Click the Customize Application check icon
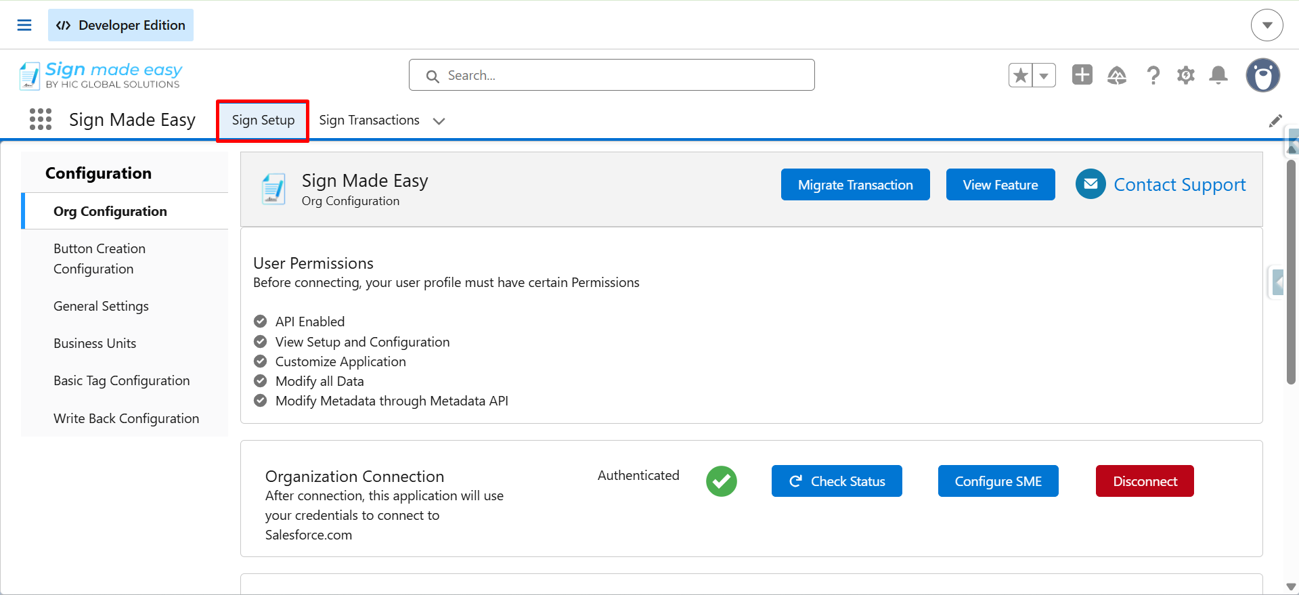 pos(260,361)
